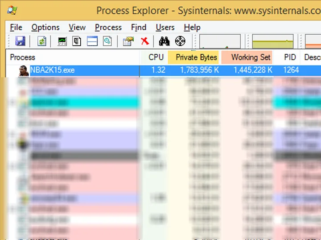The width and height of the screenshot is (321, 240).
Task: Click the 1,445,228 K working set value
Action: [x=253, y=70]
